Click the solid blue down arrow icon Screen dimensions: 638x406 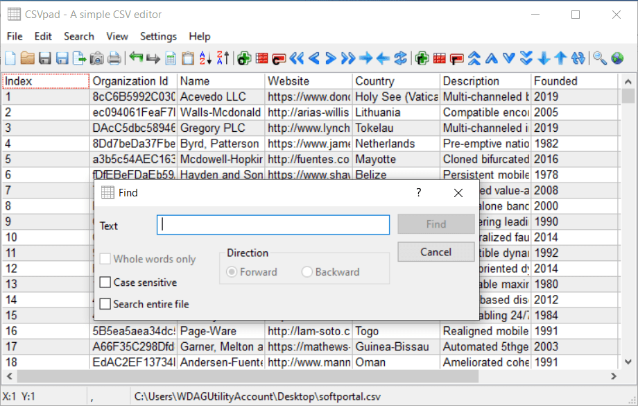pyautogui.click(x=544, y=58)
